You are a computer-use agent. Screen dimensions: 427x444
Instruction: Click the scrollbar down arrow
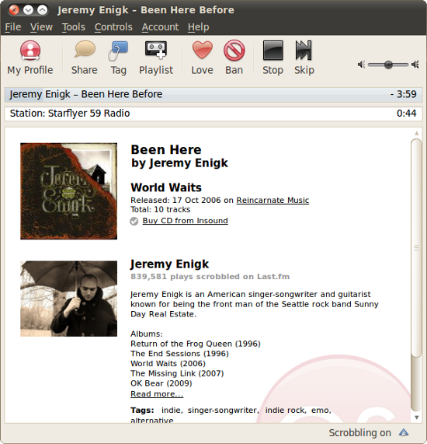pos(416,418)
